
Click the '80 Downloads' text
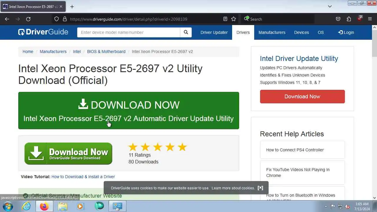(143, 162)
